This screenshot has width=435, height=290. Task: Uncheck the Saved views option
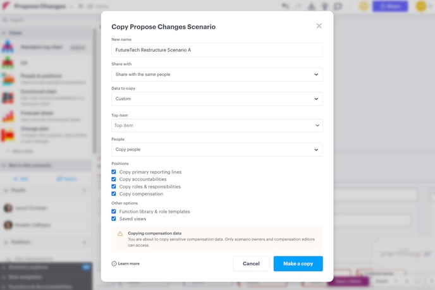[114, 219]
